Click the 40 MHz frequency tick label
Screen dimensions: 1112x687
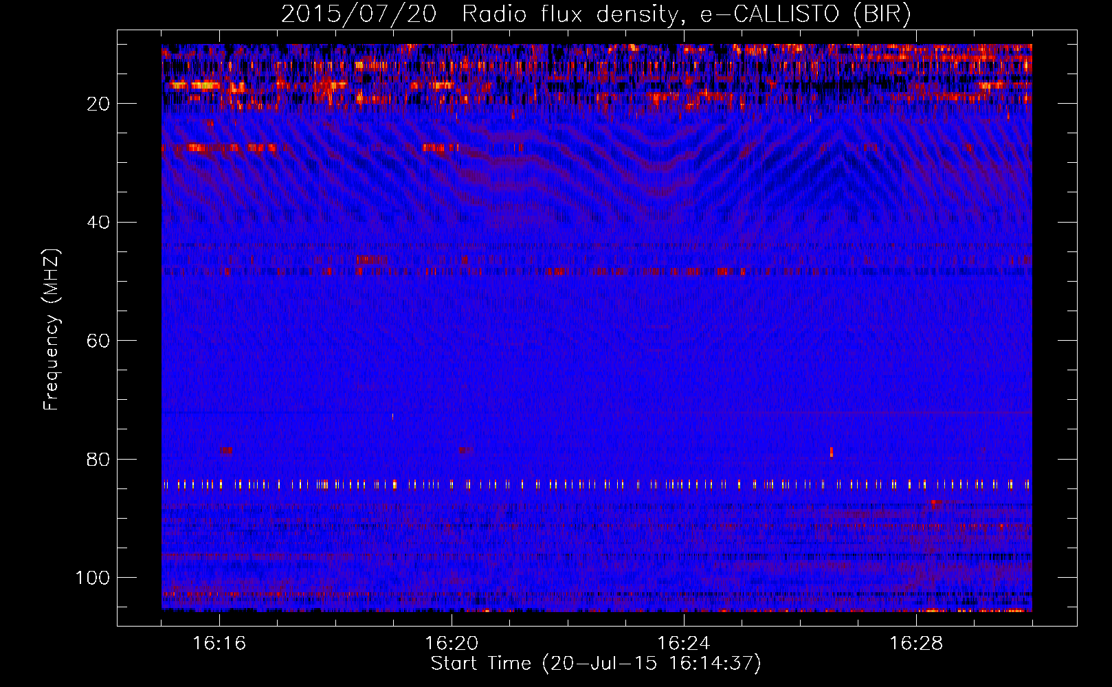click(99, 223)
